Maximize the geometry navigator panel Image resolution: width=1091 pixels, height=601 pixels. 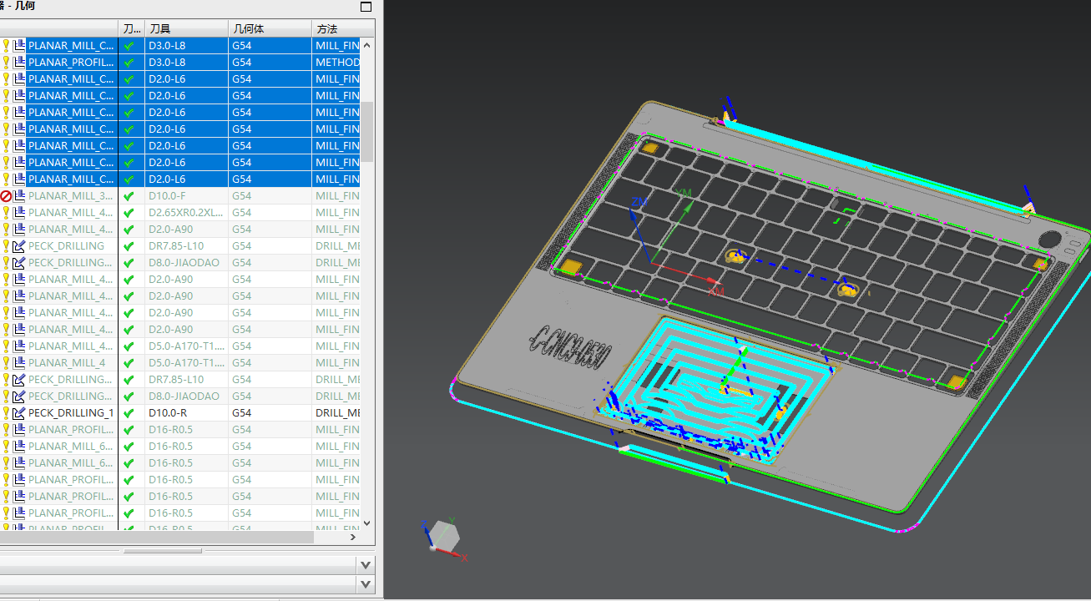click(366, 6)
